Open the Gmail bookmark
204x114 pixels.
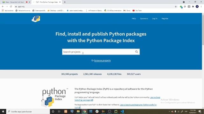click(127, 10)
